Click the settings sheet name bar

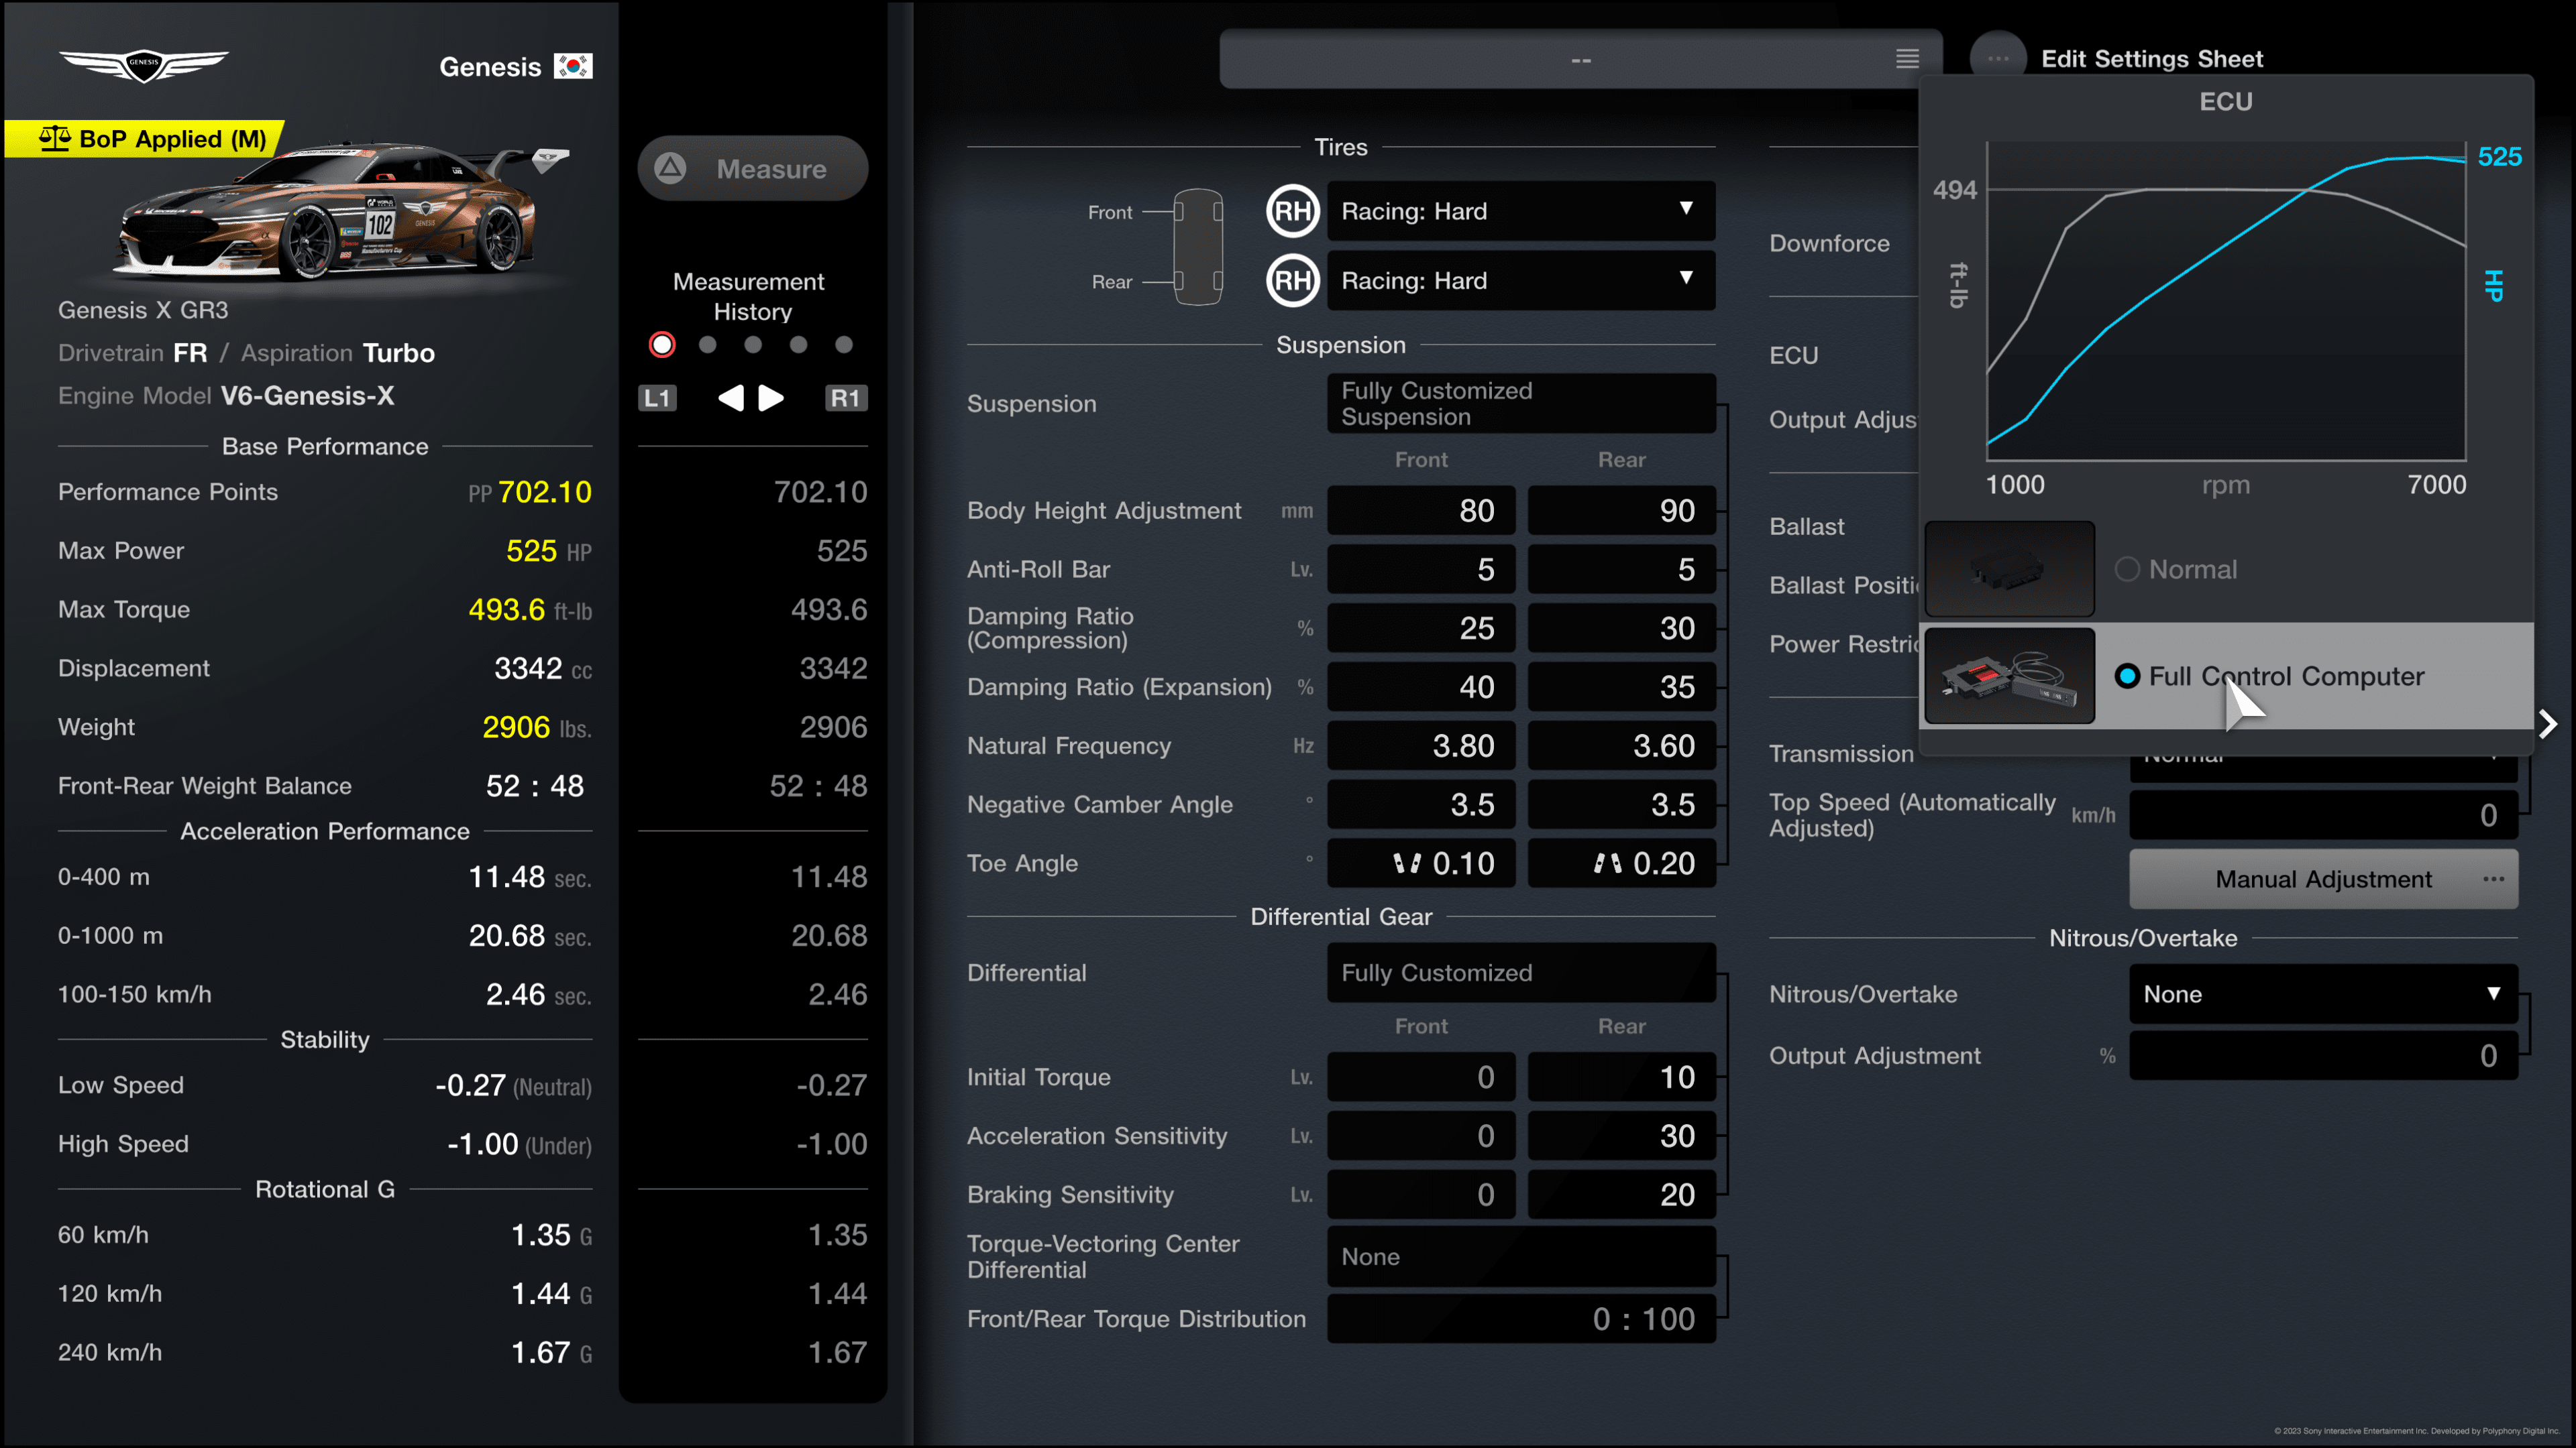click(1580, 59)
